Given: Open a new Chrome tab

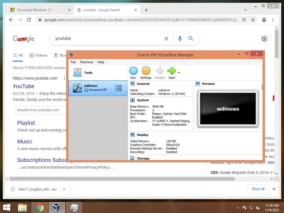Looking at the screenshot, I should (146, 10).
